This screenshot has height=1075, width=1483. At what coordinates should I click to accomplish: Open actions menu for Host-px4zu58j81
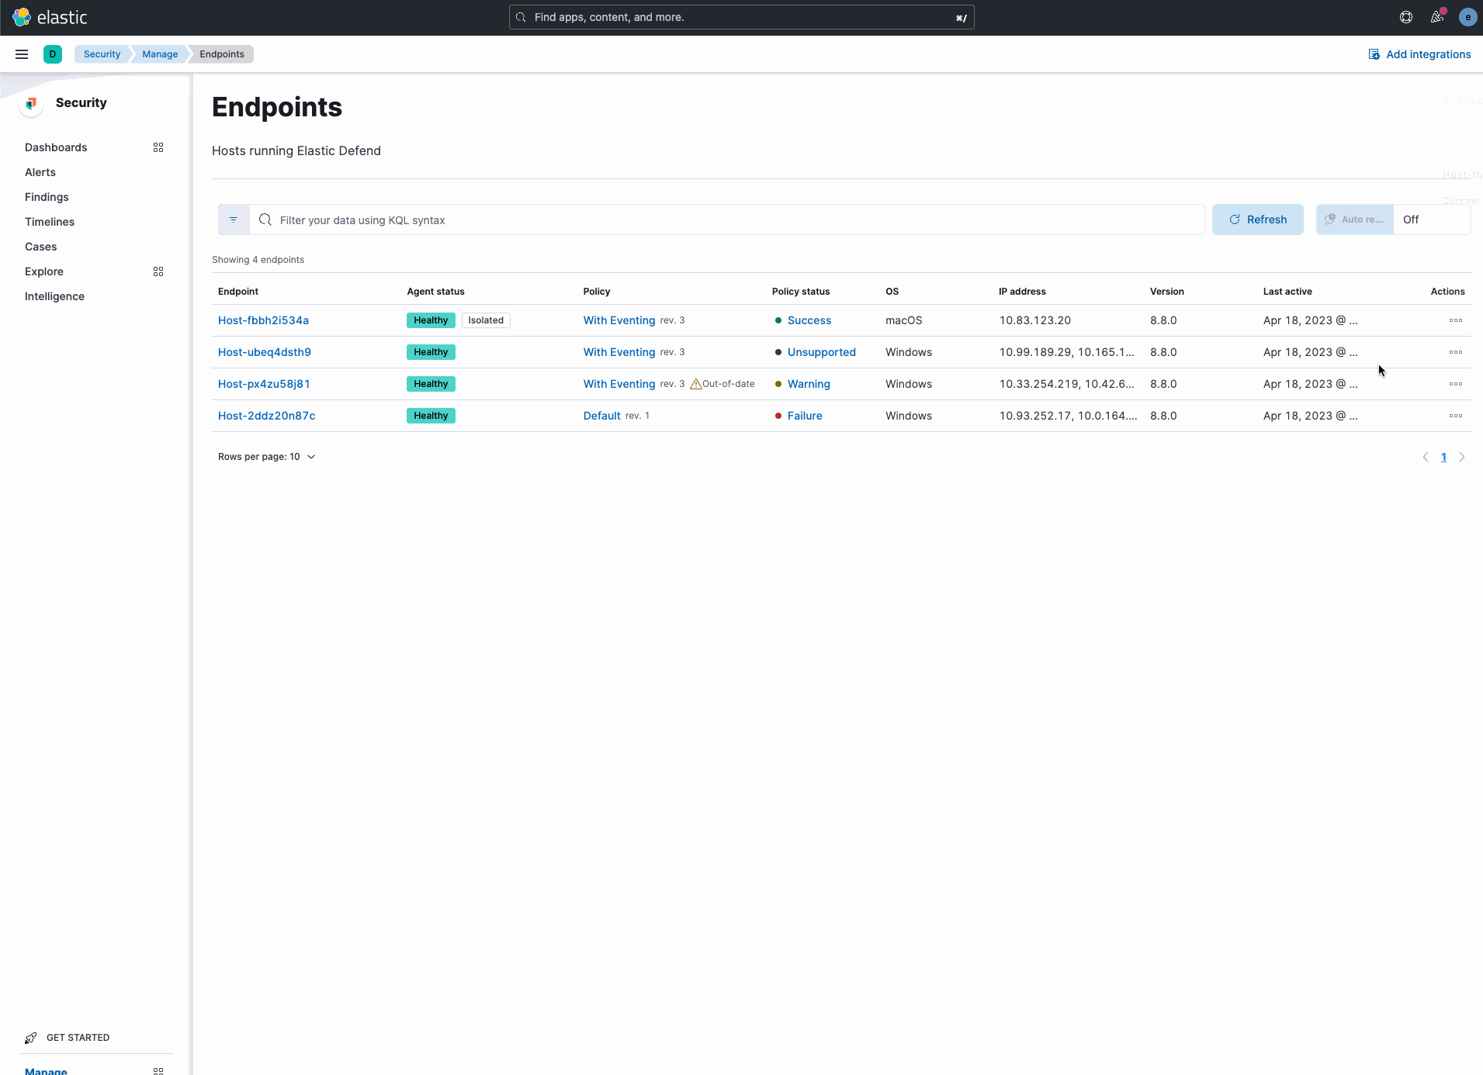(x=1455, y=384)
